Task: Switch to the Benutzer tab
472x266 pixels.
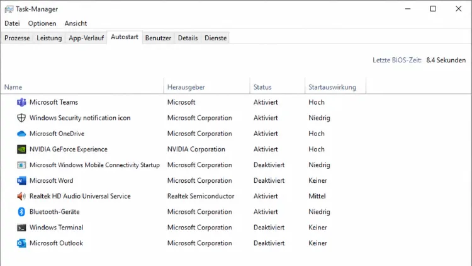Action: pos(158,38)
